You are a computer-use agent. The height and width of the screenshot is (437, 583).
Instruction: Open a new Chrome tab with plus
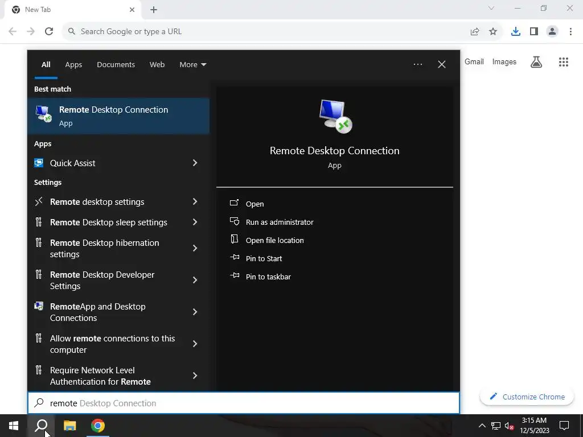[x=154, y=10]
